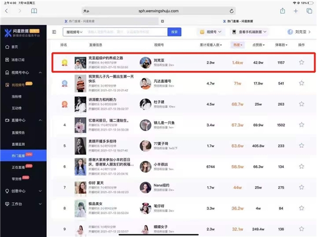Sort by 点赞数 column
The image size is (317, 237).
(x=259, y=45)
